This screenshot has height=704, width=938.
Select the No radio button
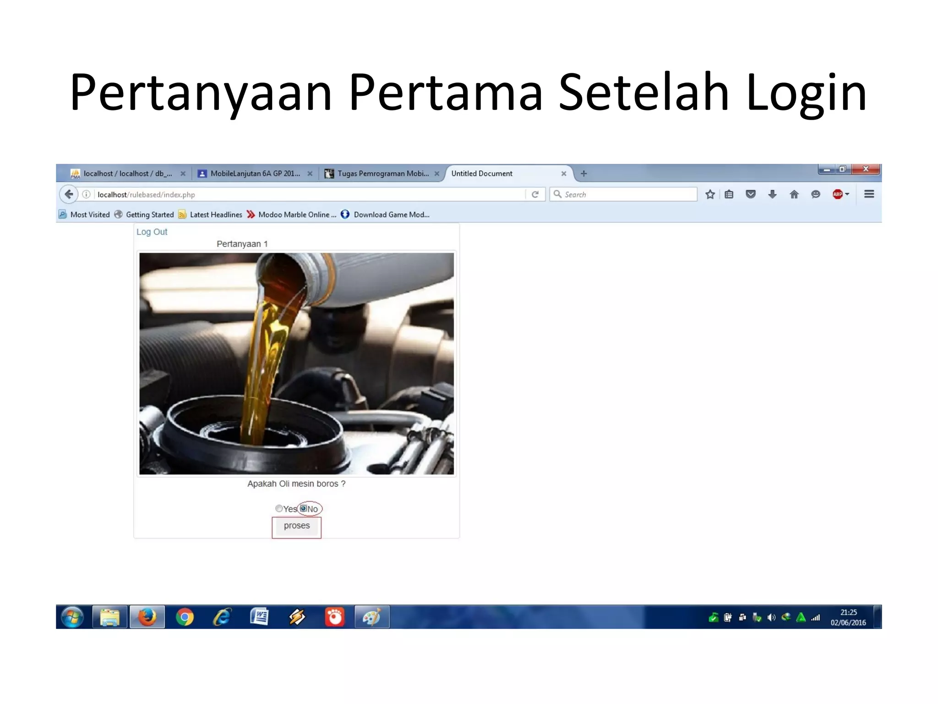click(303, 508)
